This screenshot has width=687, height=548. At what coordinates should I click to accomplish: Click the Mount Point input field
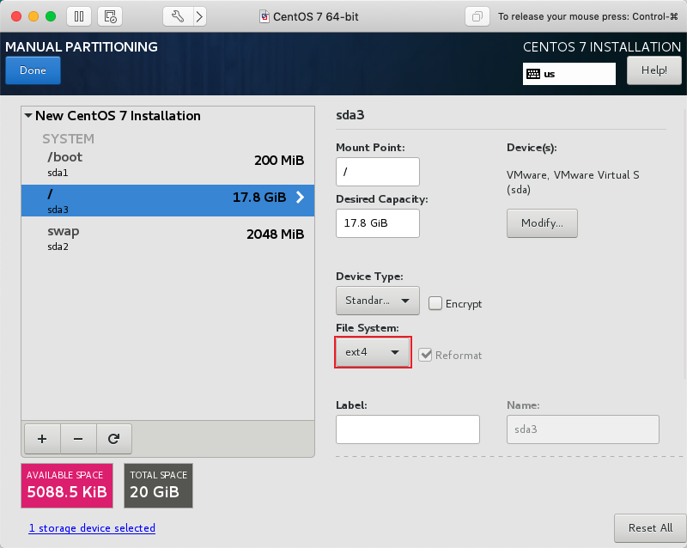(x=378, y=172)
